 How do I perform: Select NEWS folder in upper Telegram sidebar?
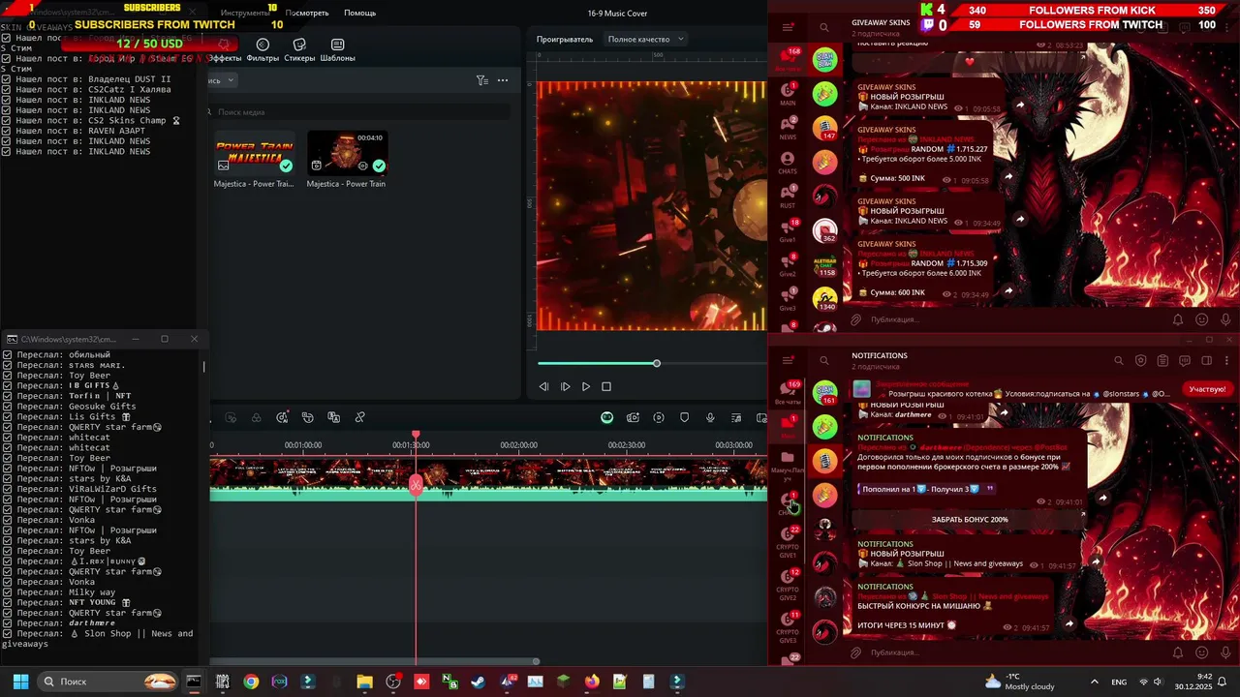(788, 127)
